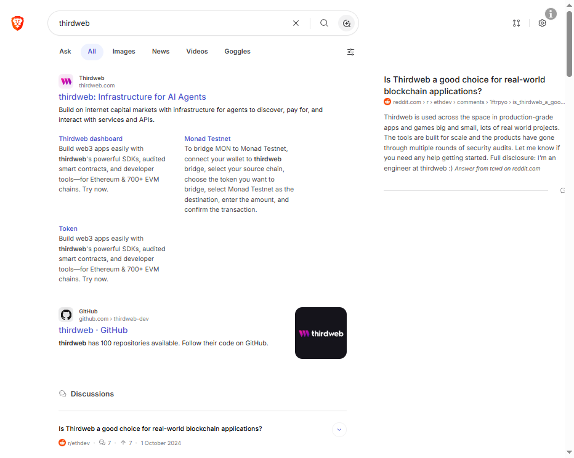The height and width of the screenshot is (458, 574).
Task: Click the info circle icon
Action: (551, 14)
